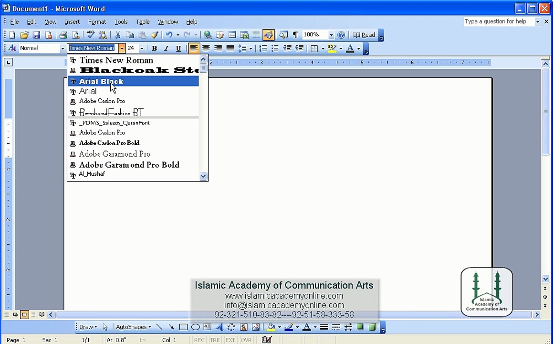Select the Rectangle drawing tool

tap(183, 327)
